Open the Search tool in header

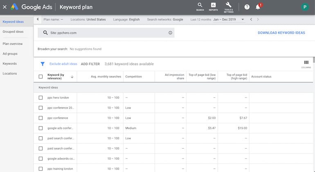pos(200,7)
